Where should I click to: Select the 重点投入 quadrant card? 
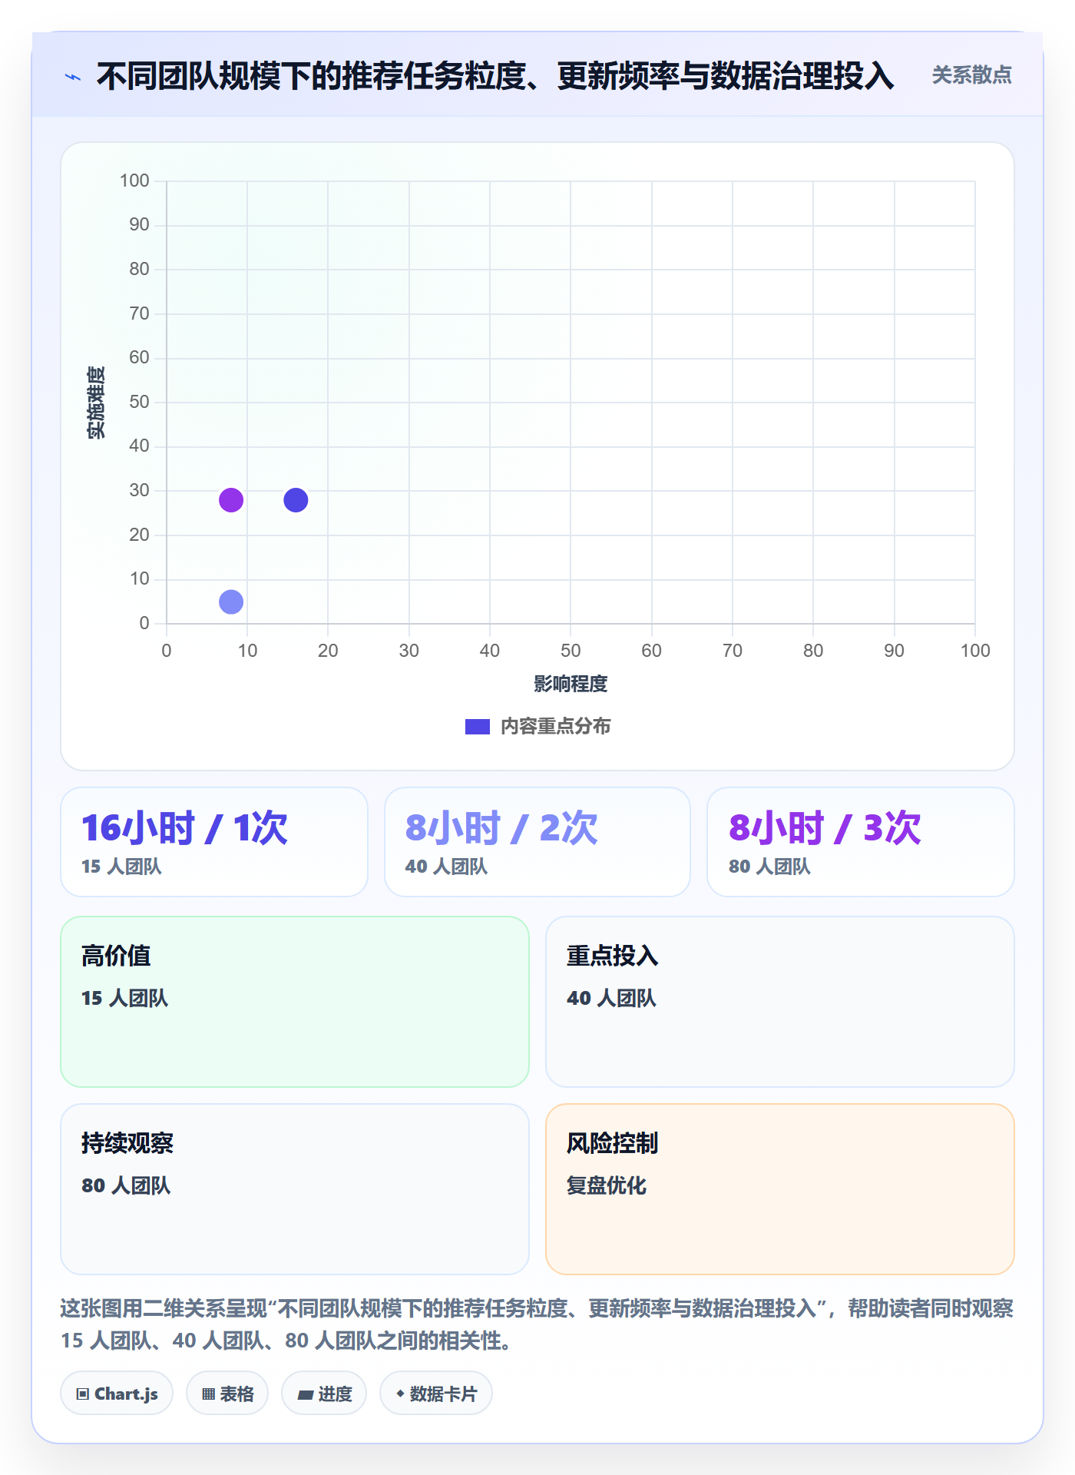coord(780,1002)
